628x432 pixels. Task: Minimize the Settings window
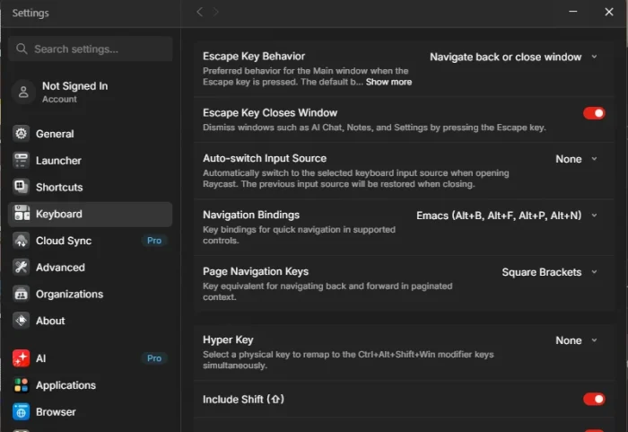(x=573, y=12)
